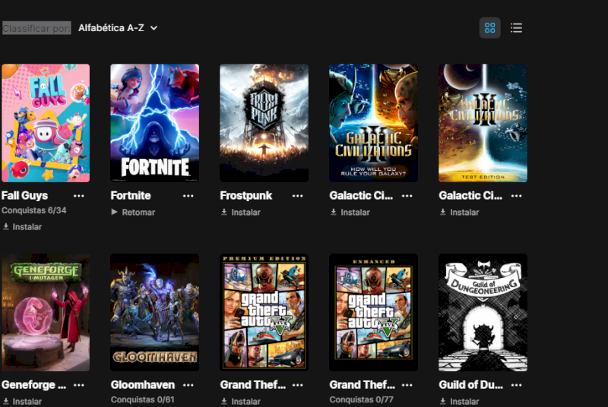608x407 pixels.
Task: Click Retomar under Fortnite
Action: [133, 212]
